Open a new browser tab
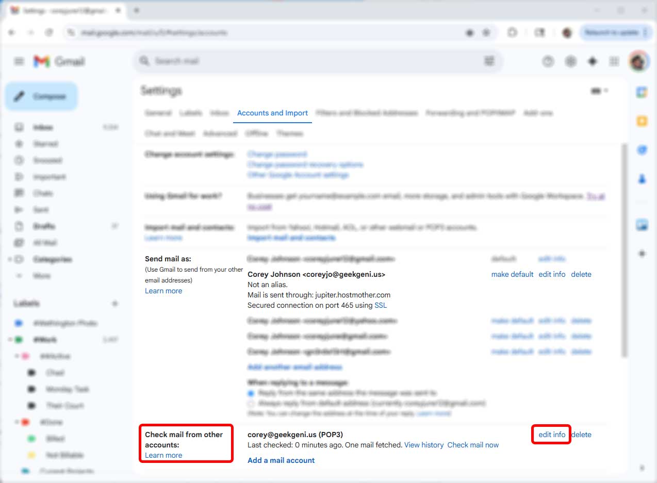Image resolution: width=657 pixels, height=483 pixels. pyautogui.click(x=137, y=10)
